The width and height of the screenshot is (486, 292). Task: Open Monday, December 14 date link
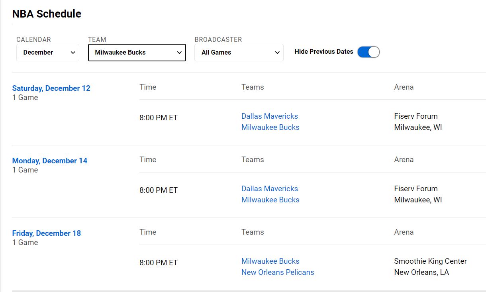coord(50,161)
